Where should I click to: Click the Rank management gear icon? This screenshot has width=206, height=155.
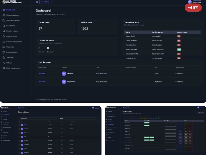4,68
